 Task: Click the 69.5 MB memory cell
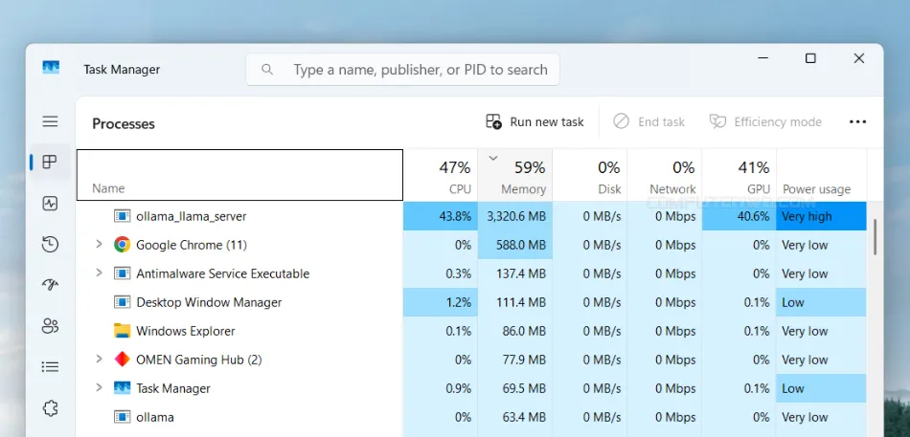pyautogui.click(x=515, y=388)
